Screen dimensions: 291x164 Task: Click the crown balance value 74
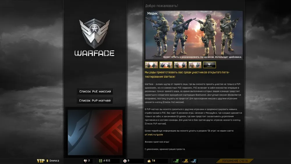click(x=153, y=161)
